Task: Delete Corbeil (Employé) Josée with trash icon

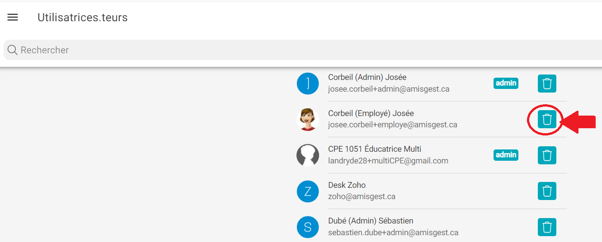Action: coord(547,120)
